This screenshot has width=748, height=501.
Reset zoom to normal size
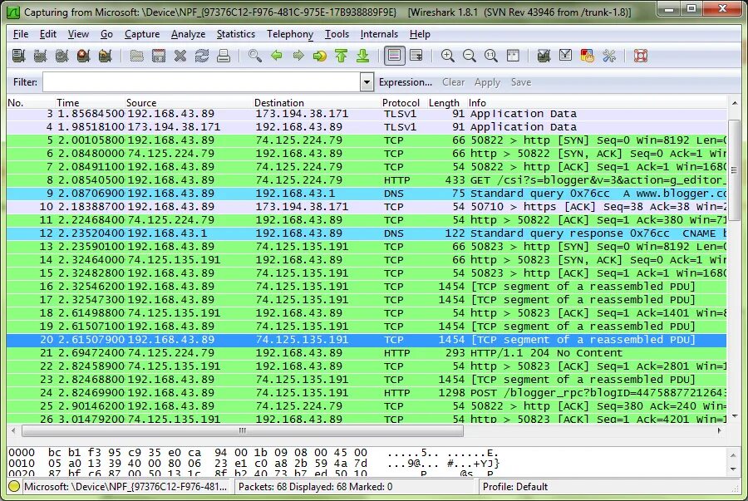tap(491, 56)
